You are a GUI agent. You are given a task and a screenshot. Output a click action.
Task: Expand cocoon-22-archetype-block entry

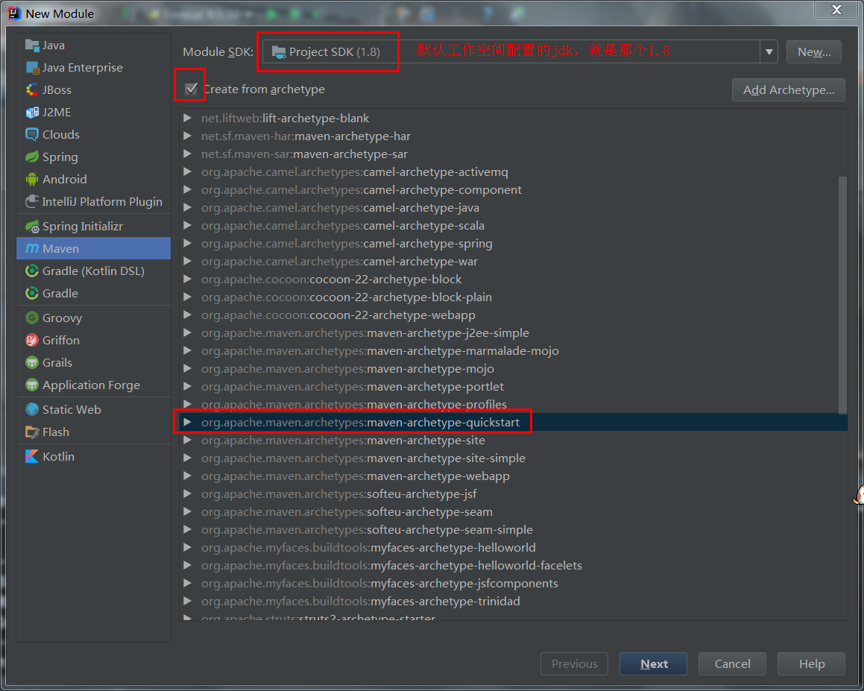click(x=187, y=279)
